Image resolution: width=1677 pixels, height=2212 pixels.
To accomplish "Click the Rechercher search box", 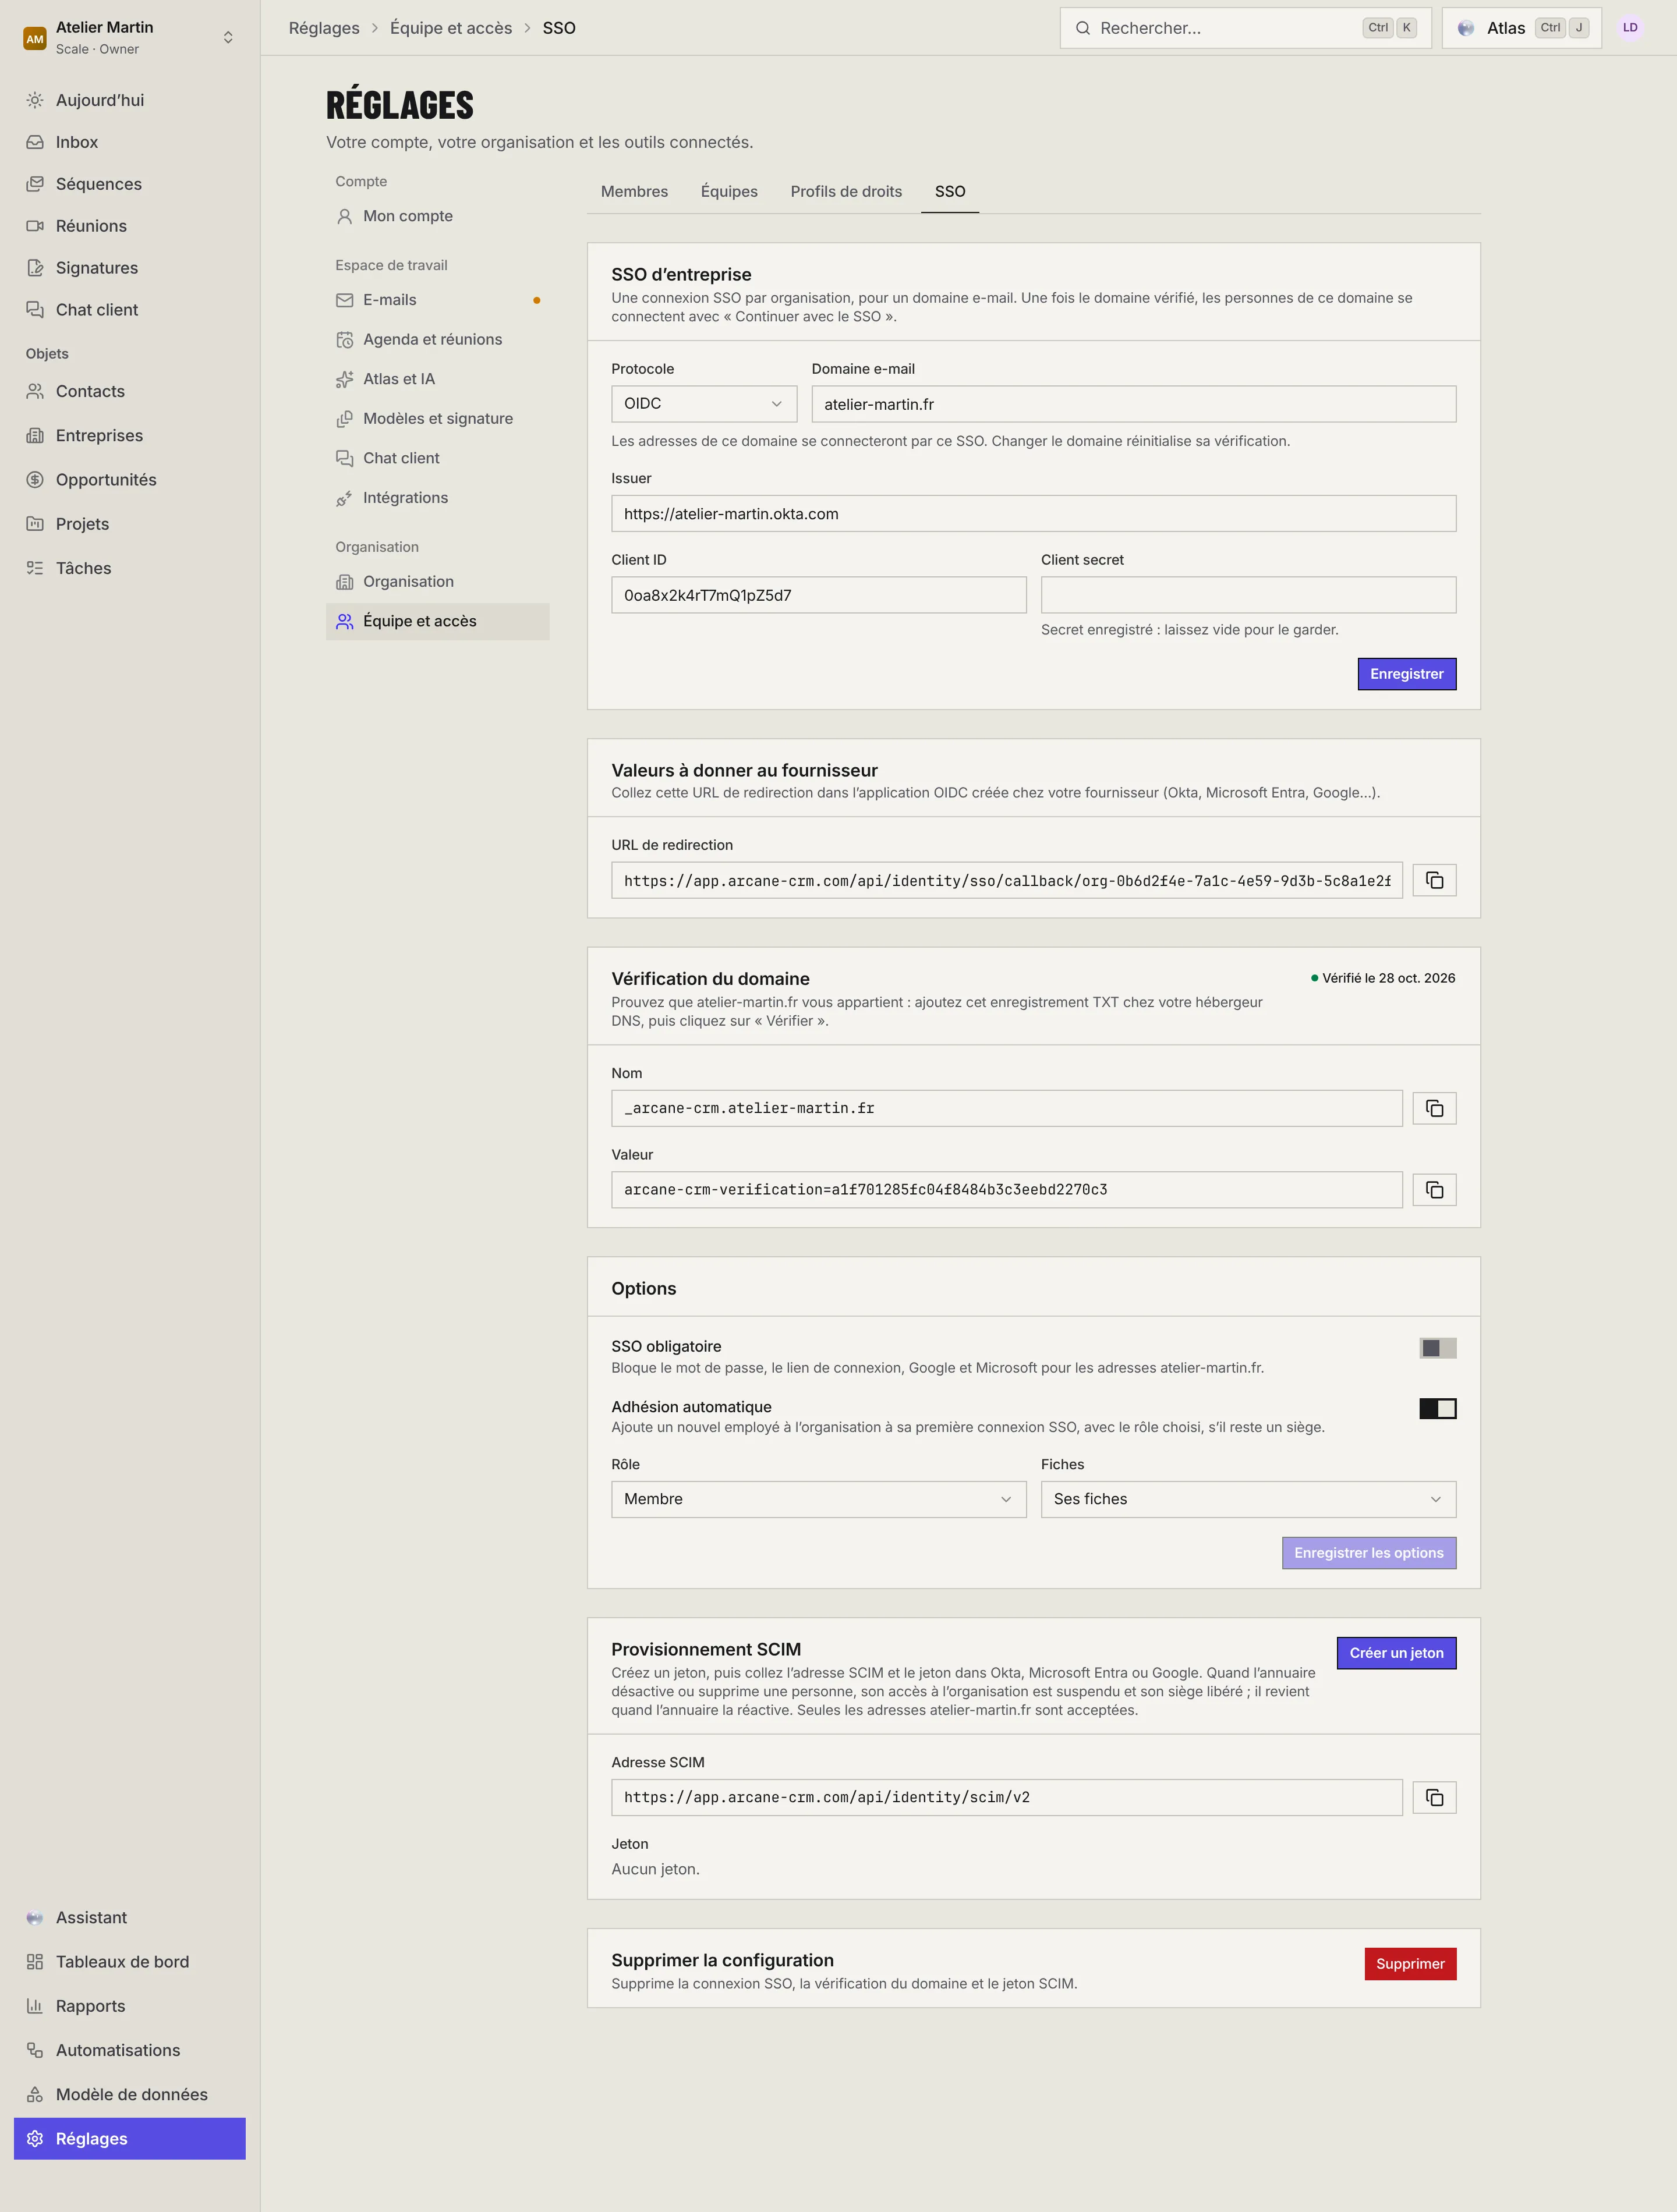I will coord(1245,28).
